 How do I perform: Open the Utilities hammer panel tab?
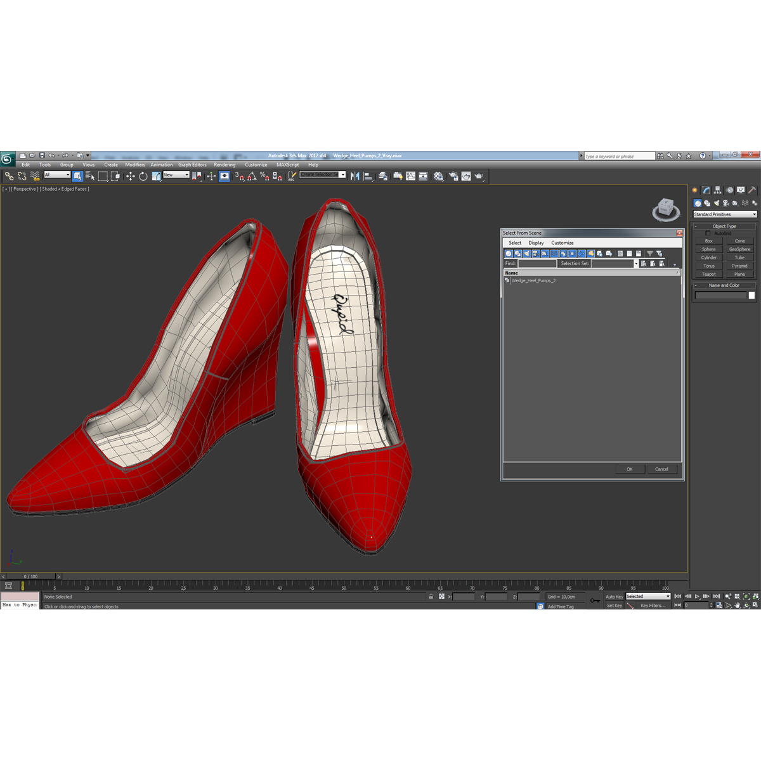[752, 190]
